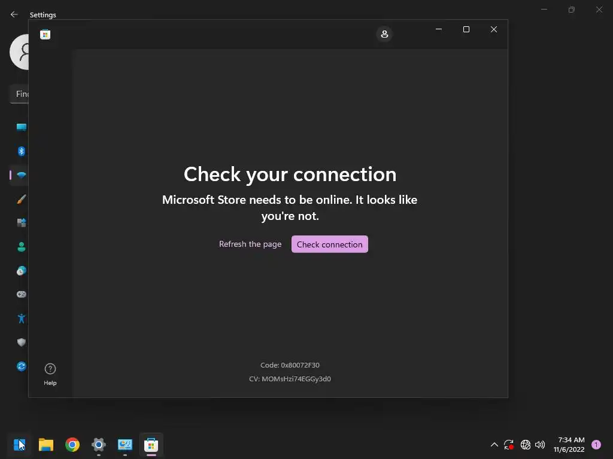Close the Microsoft Store window
This screenshot has height=459, width=613.
pos(494,29)
